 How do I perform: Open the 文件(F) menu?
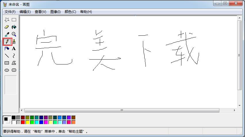10,12
